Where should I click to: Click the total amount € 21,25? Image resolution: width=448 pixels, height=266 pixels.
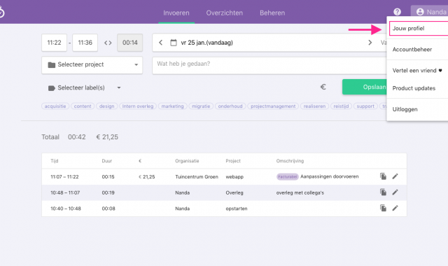point(107,137)
